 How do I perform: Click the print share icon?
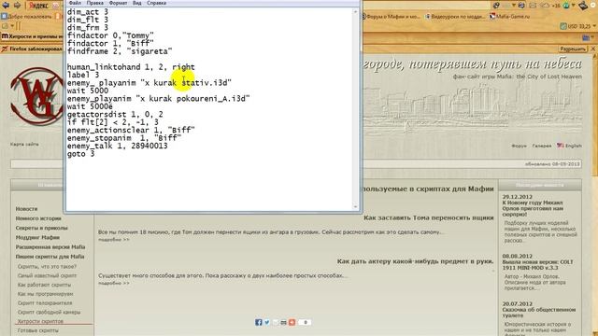[283, 322]
